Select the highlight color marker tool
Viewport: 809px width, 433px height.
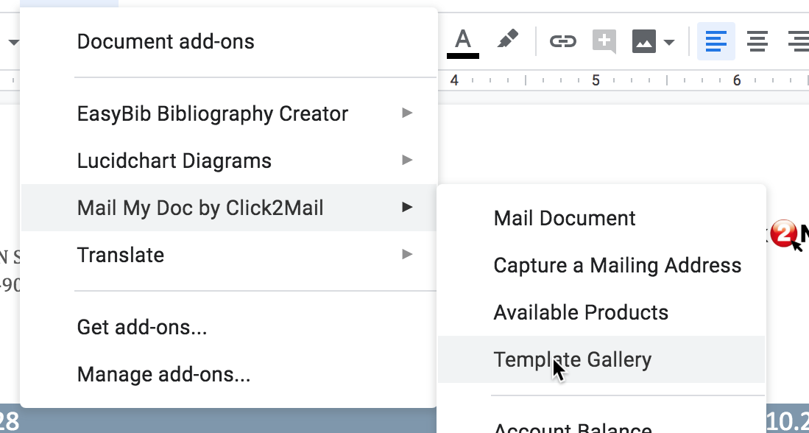tap(508, 40)
